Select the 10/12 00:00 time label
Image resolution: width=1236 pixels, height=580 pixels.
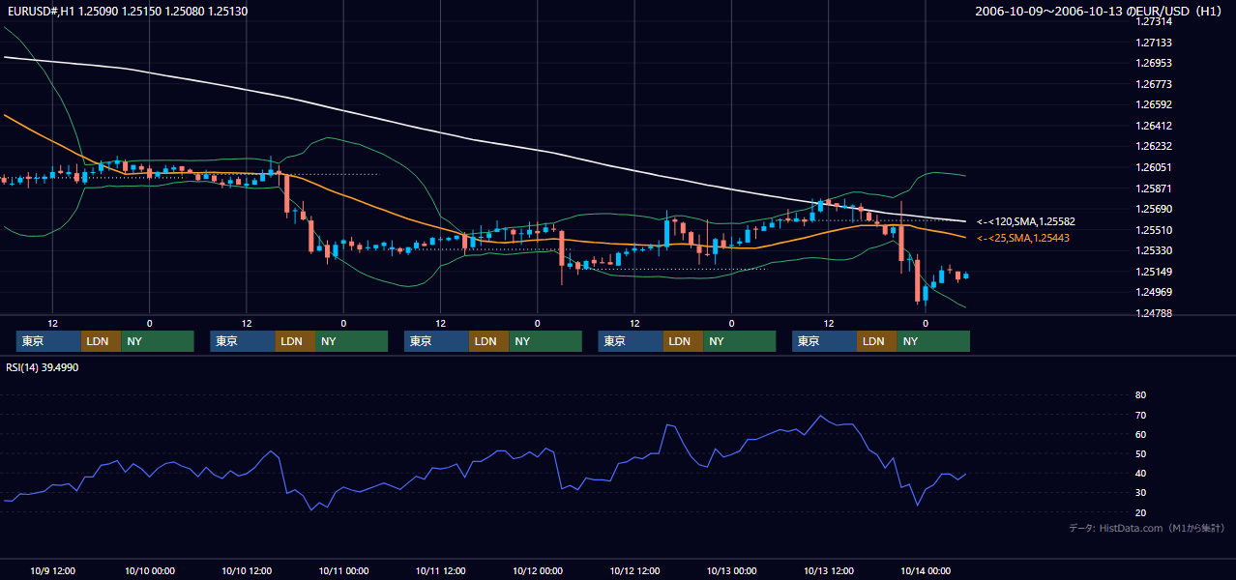coord(538,570)
